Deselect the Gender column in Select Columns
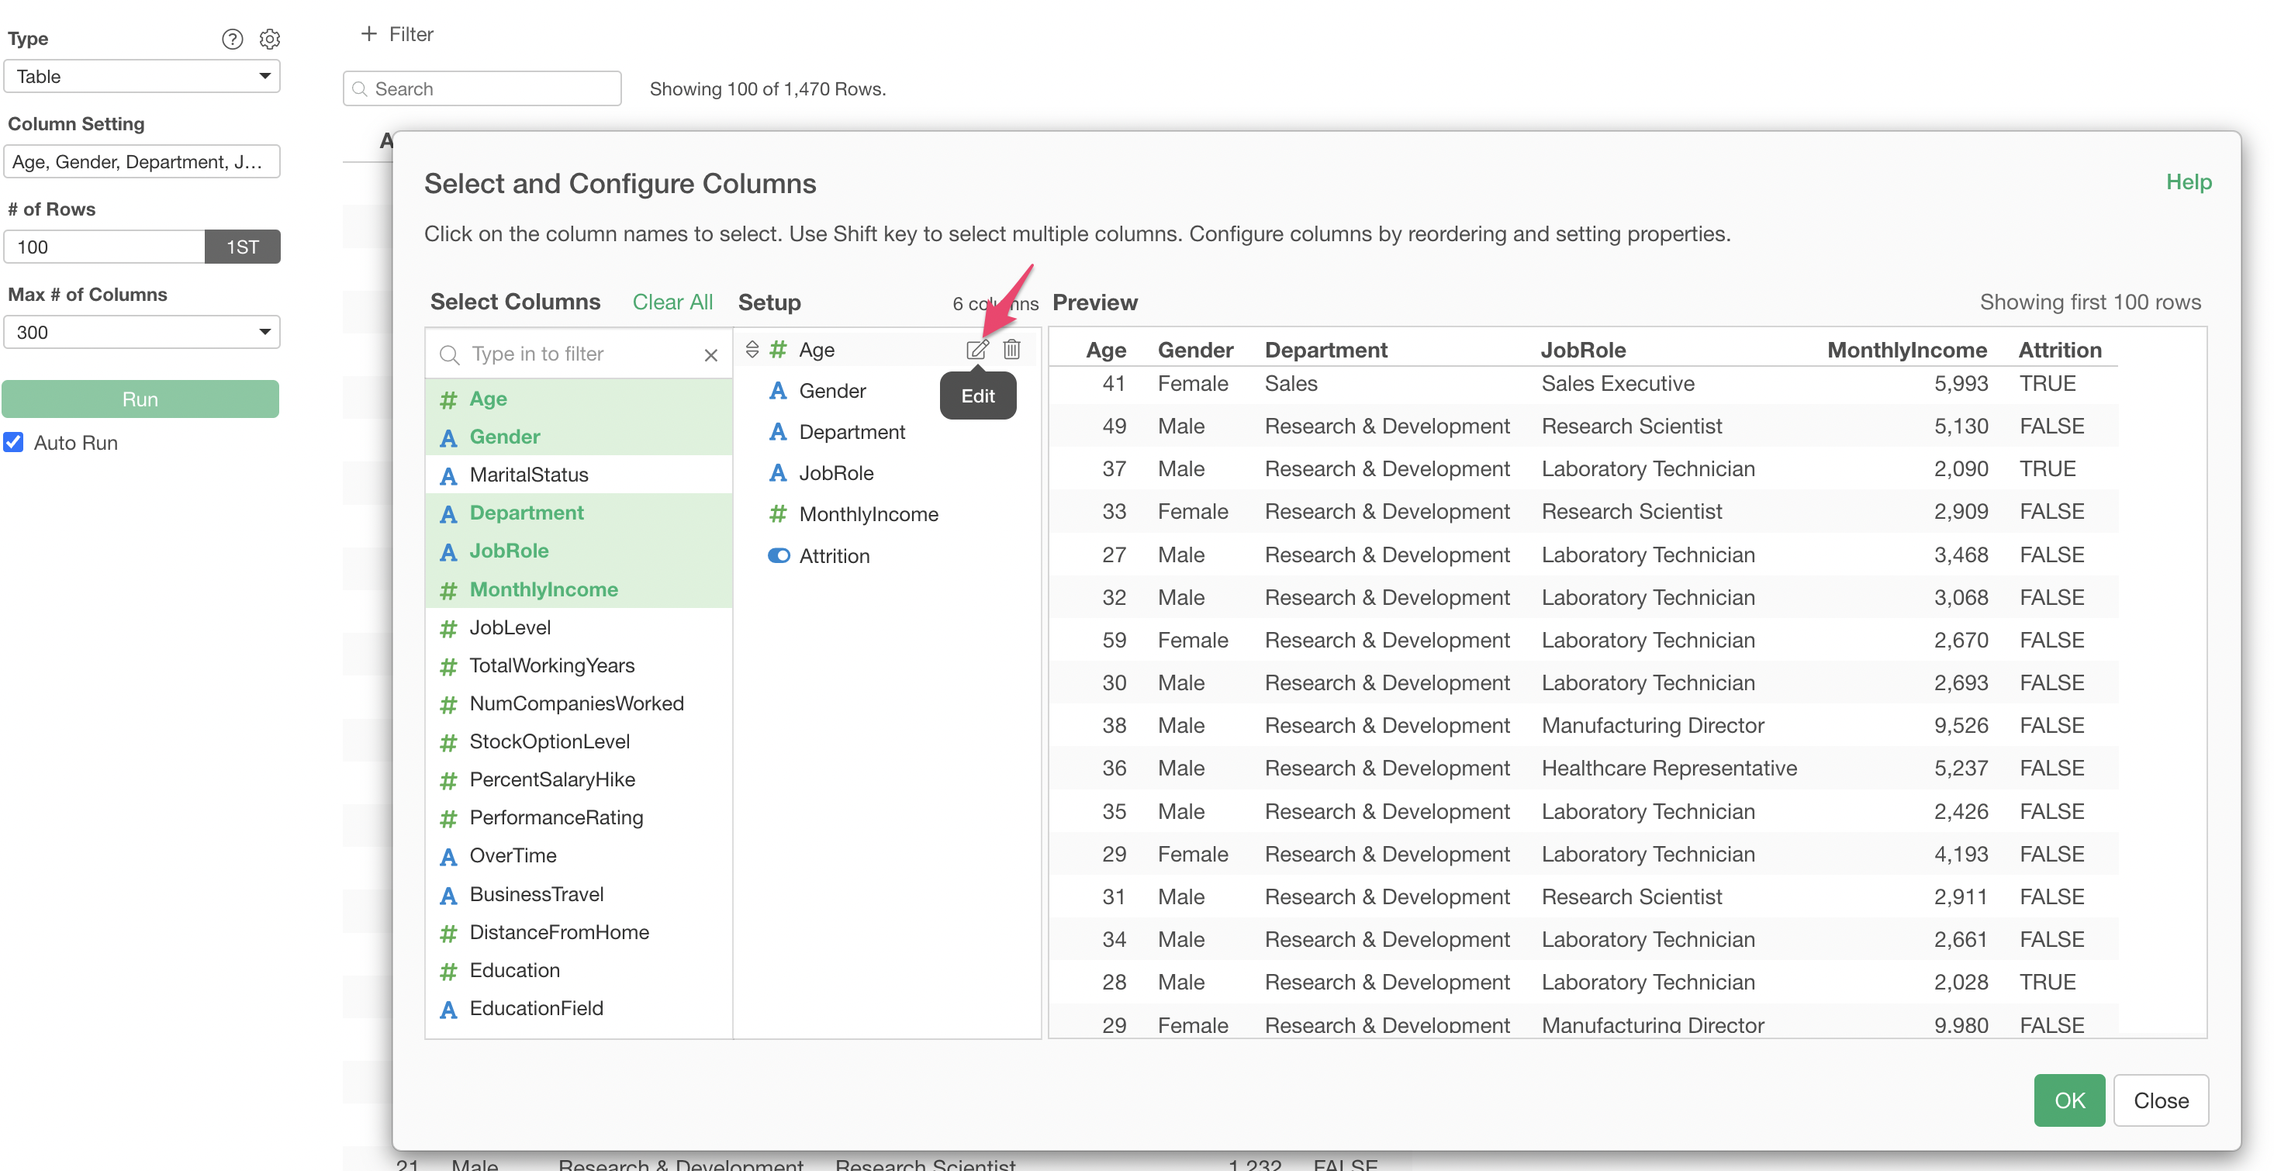Image resolution: width=2274 pixels, height=1171 pixels. [x=504, y=437]
